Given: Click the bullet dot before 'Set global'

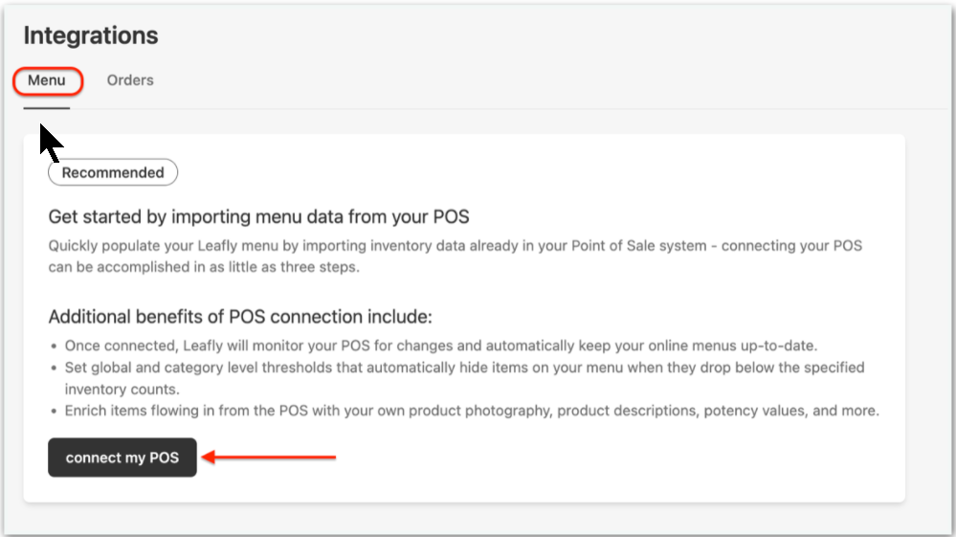Looking at the screenshot, I should (53, 368).
